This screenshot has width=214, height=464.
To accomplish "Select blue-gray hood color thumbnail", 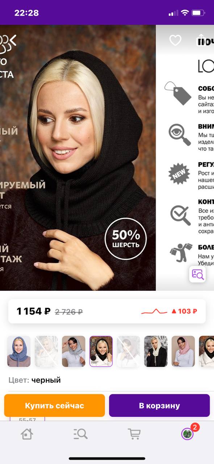I will click(x=19, y=351).
